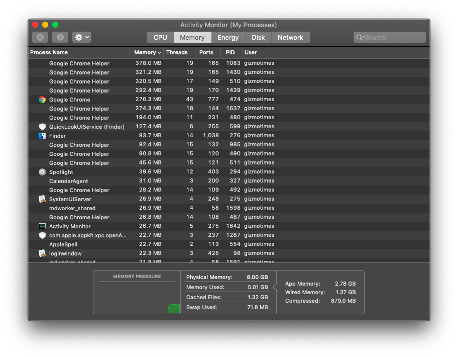Viewport: 458px width, 358px height.
Task: Click the Compressed 879.0 MB value
Action: [343, 301]
